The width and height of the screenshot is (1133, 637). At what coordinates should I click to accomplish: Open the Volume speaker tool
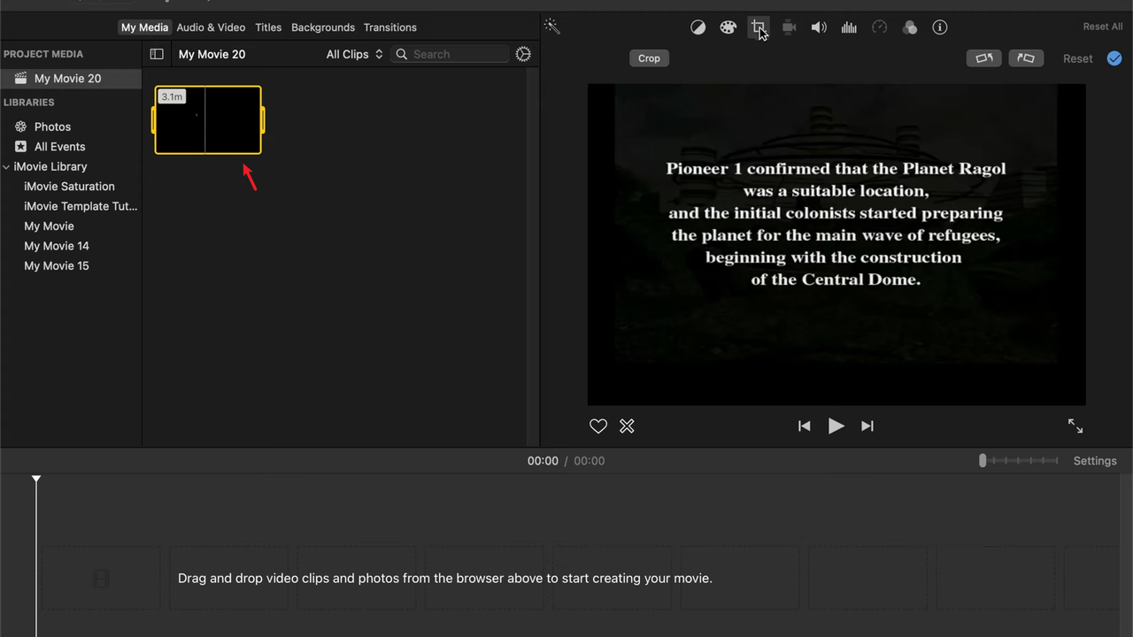(820, 27)
